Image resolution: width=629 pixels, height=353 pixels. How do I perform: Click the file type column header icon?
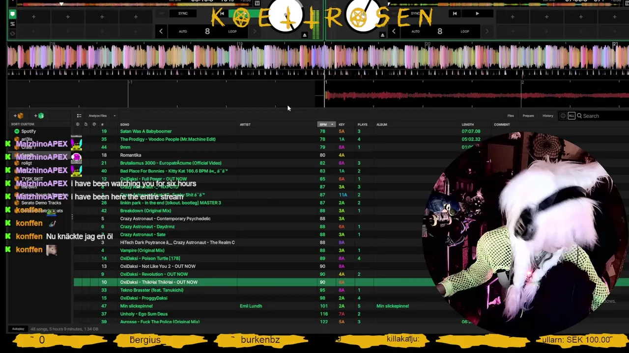[86, 125]
